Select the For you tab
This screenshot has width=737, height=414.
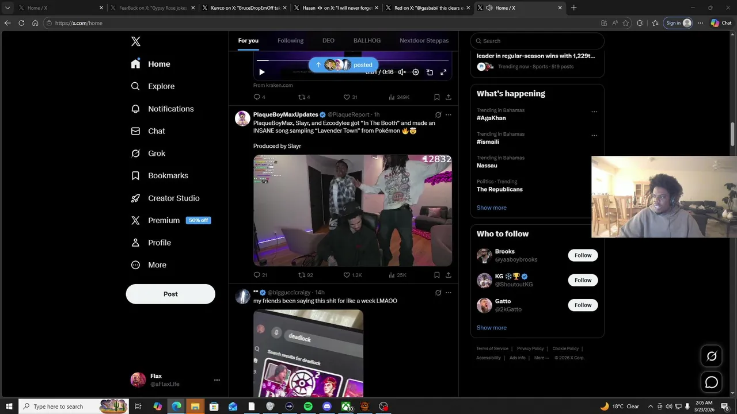[248, 40]
